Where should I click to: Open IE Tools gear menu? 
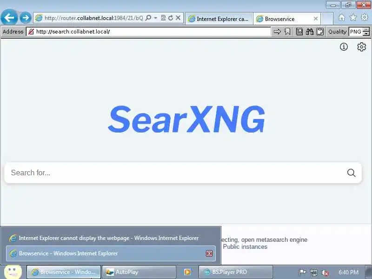point(365,17)
